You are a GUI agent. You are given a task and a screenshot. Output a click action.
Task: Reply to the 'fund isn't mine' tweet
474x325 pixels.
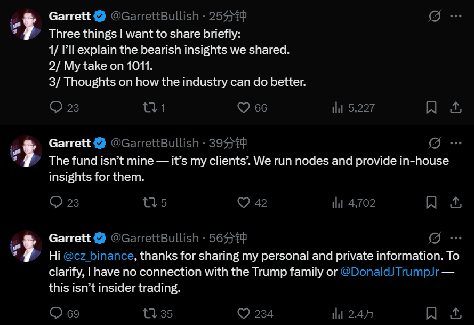[57, 202]
